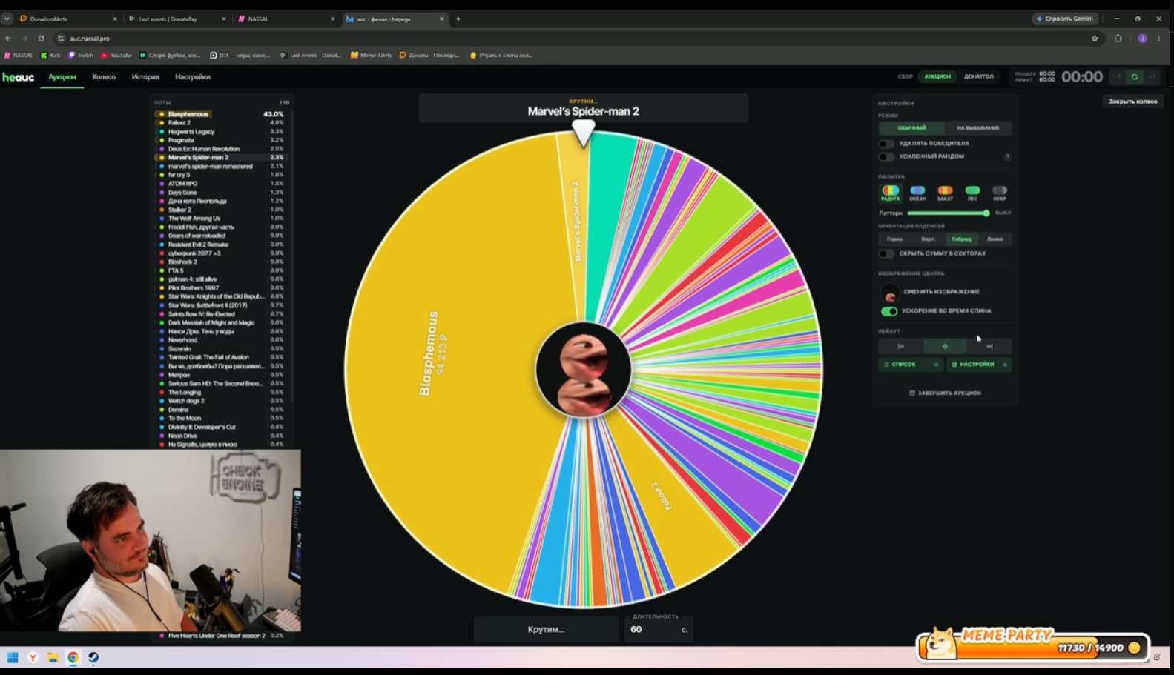Image resolution: width=1174 pixels, height=675 pixels.
Task: Toggle Скрыть сумму в секторах switch
Action: coord(886,253)
